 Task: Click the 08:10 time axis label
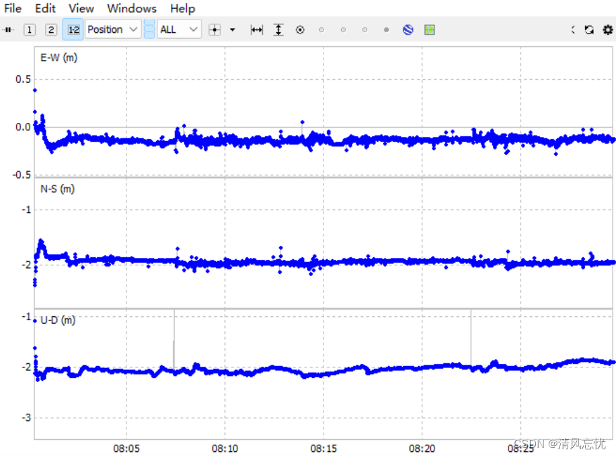225,449
